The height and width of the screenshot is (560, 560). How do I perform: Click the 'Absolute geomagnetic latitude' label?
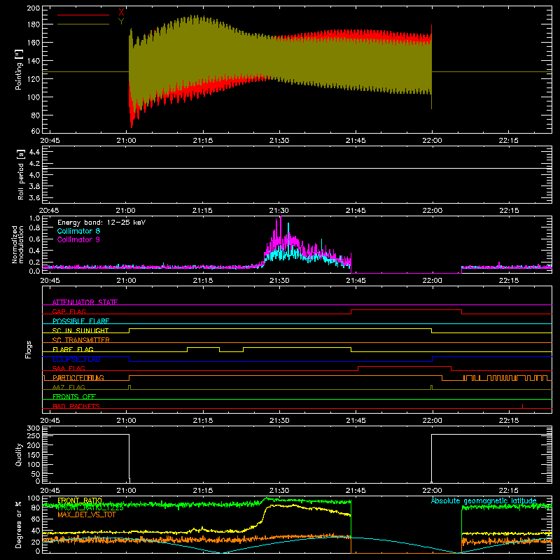[484, 500]
